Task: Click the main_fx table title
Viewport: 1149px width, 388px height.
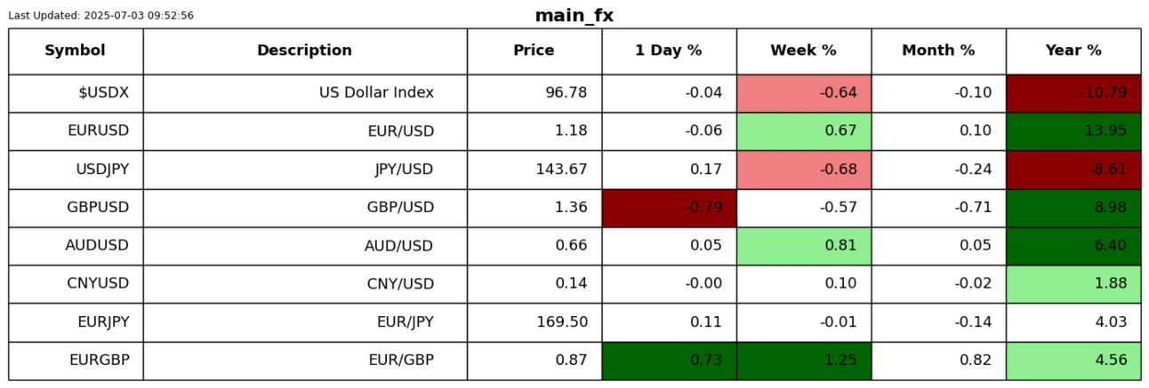Action: [x=574, y=16]
